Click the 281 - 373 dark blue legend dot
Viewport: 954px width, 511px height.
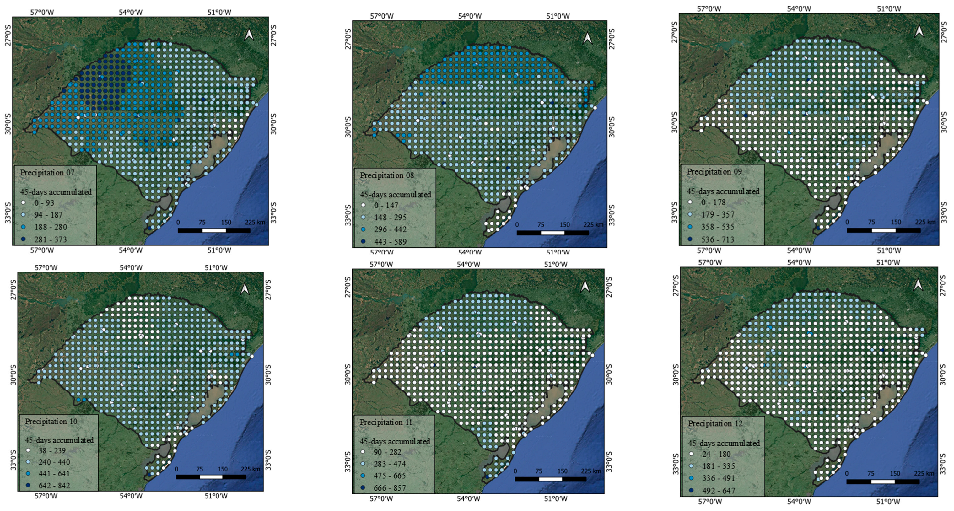tap(23, 239)
